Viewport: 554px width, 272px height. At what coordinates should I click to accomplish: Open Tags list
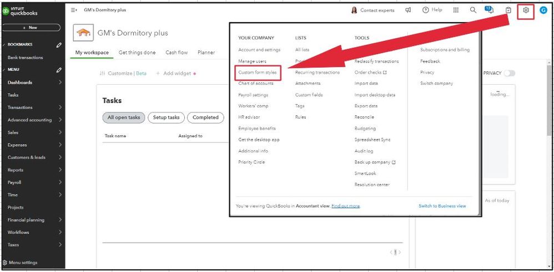click(300, 106)
